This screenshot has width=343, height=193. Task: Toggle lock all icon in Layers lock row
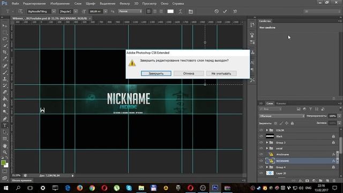[292, 123]
